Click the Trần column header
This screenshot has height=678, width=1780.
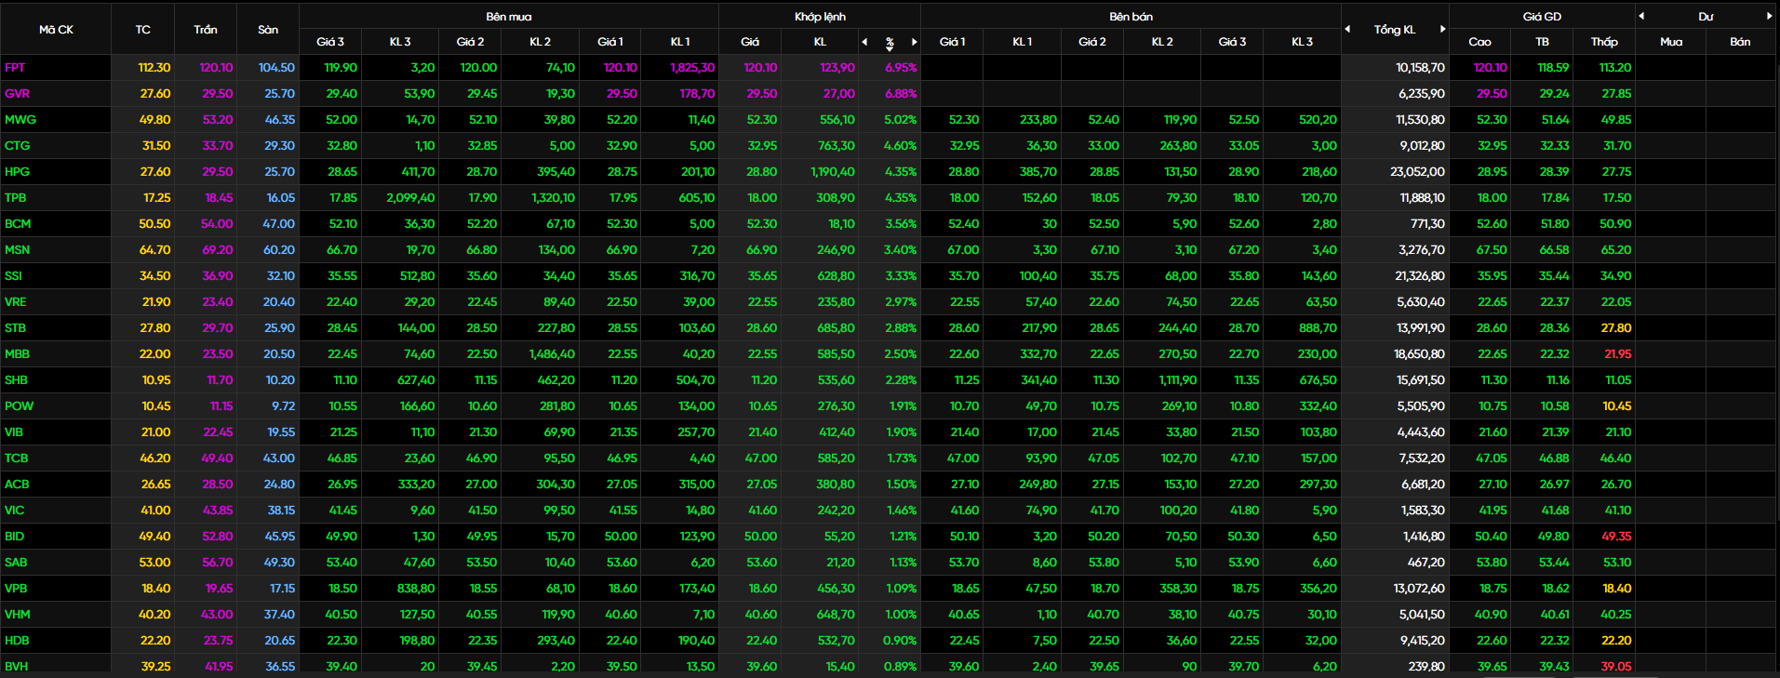[x=206, y=30]
